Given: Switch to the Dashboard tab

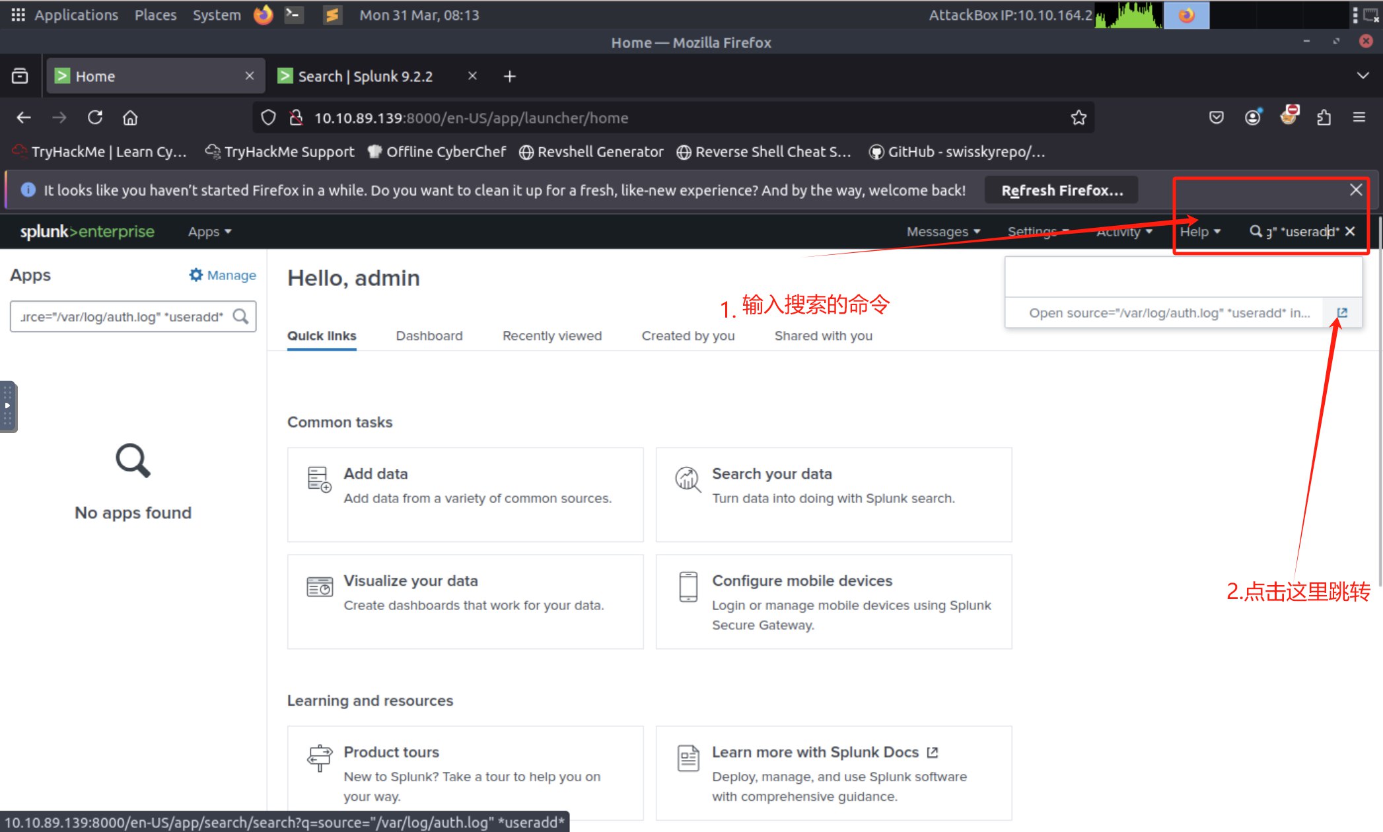Looking at the screenshot, I should [x=429, y=335].
